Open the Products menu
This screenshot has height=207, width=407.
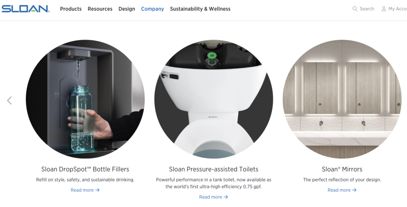(x=71, y=9)
